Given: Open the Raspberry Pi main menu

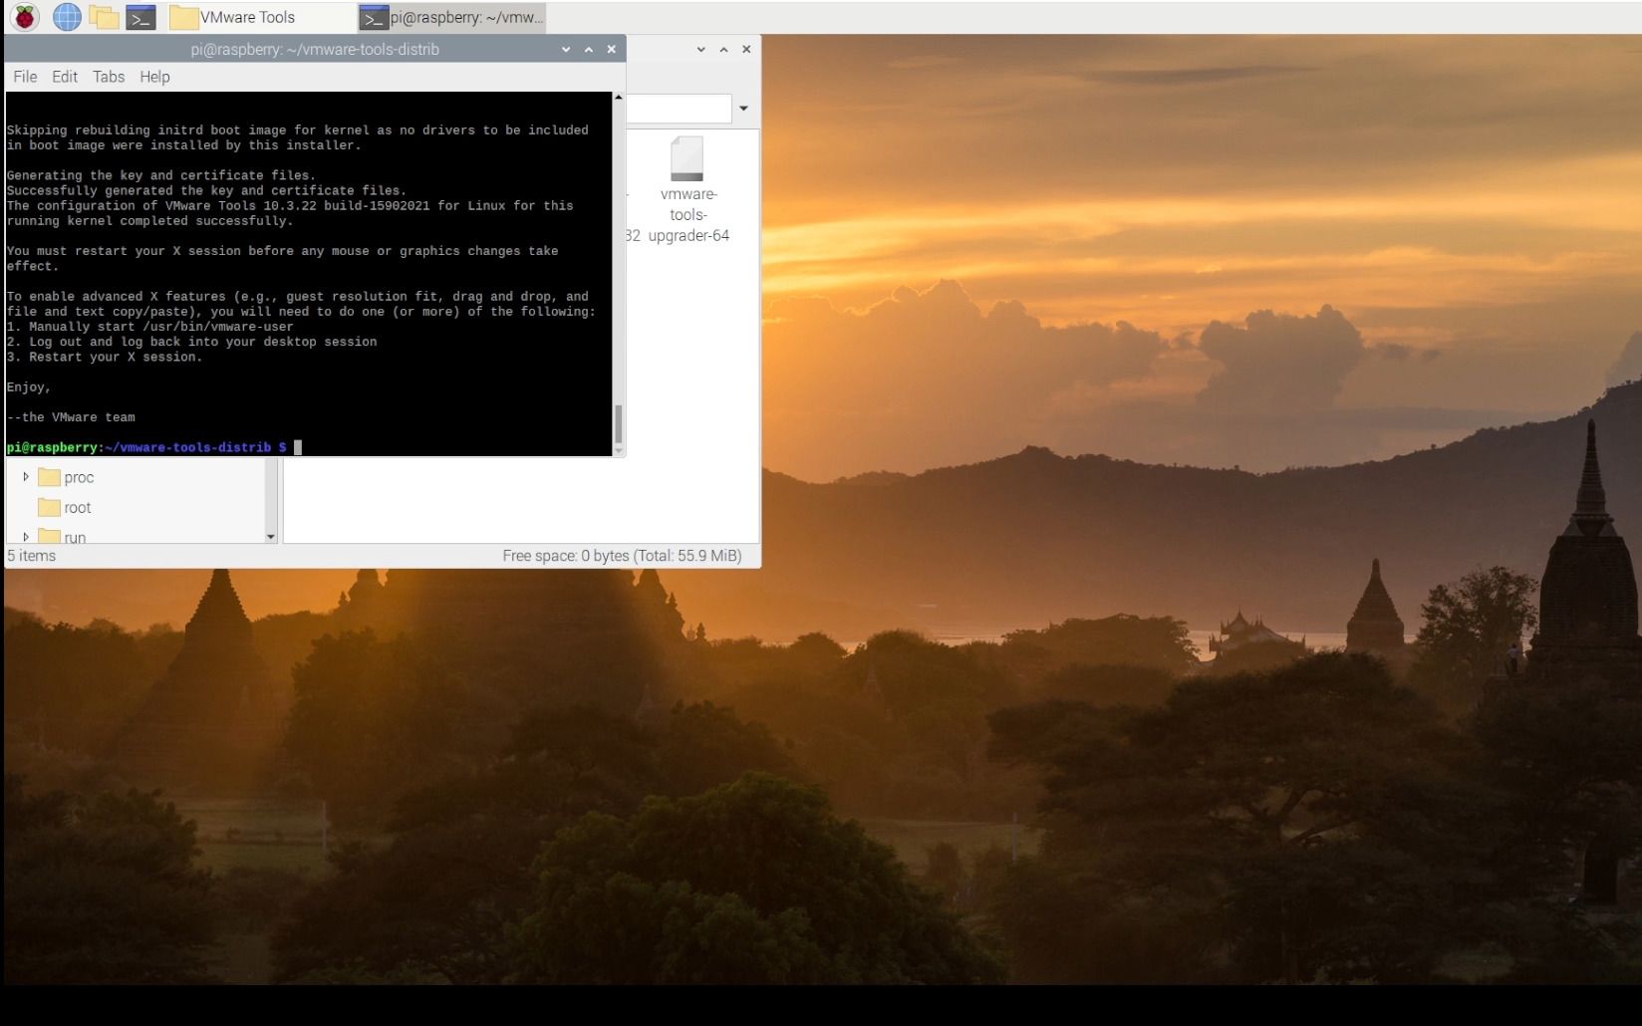Looking at the screenshot, I should pyautogui.click(x=25, y=17).
